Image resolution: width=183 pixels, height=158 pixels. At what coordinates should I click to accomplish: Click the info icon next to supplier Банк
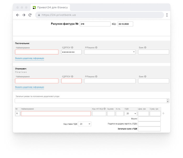tap(145, 48)
